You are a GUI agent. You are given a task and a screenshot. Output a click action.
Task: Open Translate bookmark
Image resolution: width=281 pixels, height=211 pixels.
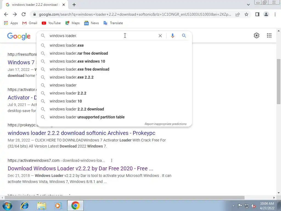coord(113,23)
